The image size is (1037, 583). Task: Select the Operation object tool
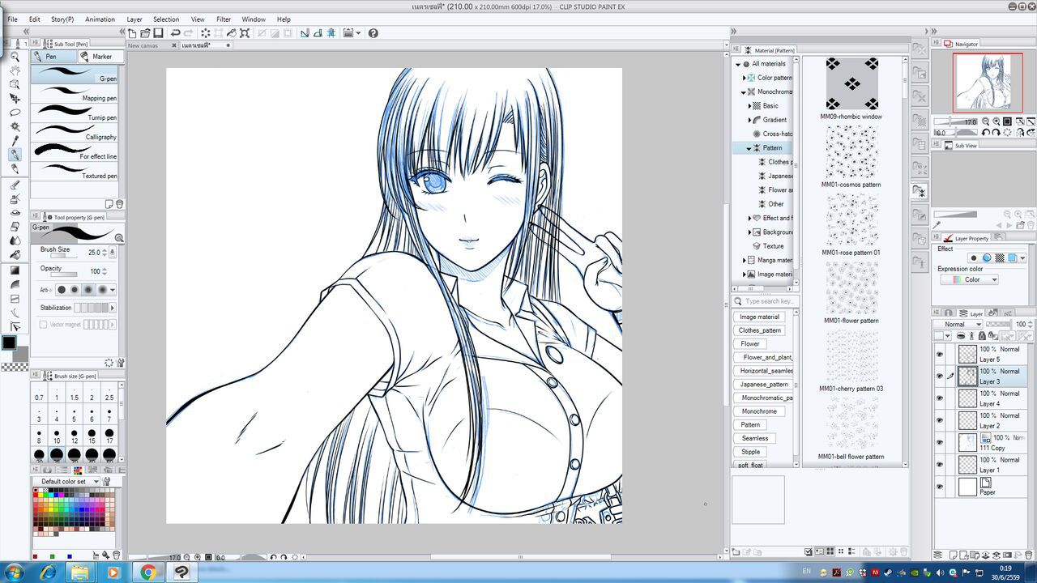[15, 84]
